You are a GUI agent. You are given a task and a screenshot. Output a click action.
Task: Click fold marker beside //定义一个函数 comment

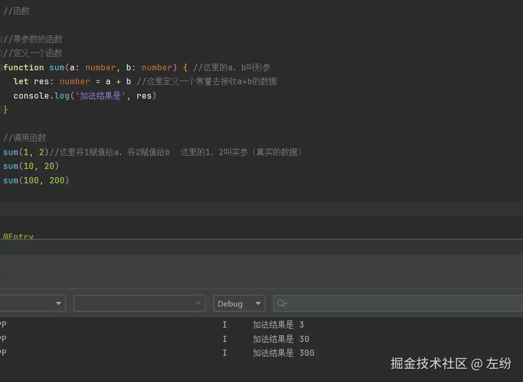coord(1,53)
